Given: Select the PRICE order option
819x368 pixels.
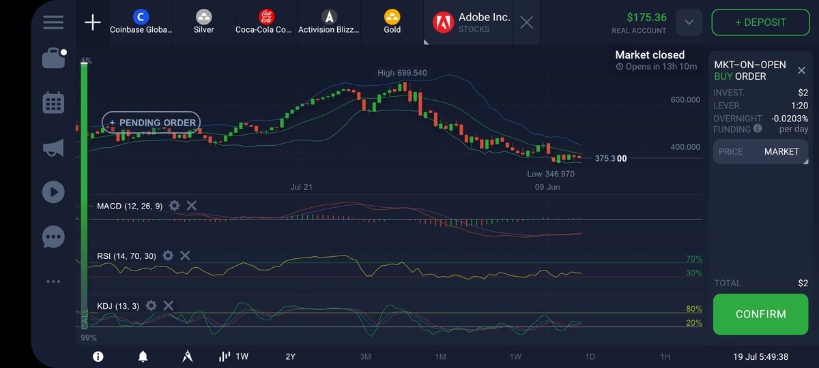Looking at the screenshot, I should (730, 151).
